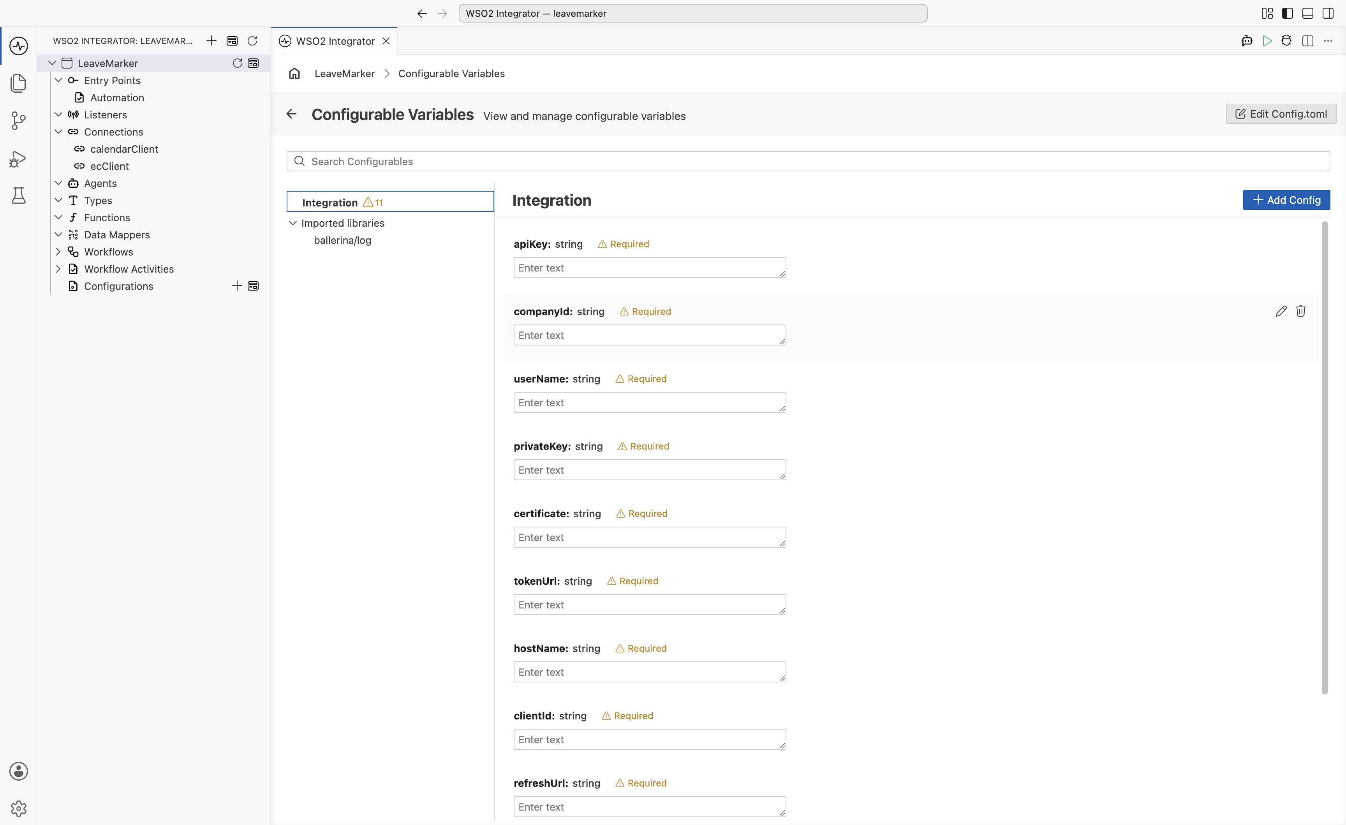Click the plus icon in the sidebar header
The image size is (1346, 825).
211,41
